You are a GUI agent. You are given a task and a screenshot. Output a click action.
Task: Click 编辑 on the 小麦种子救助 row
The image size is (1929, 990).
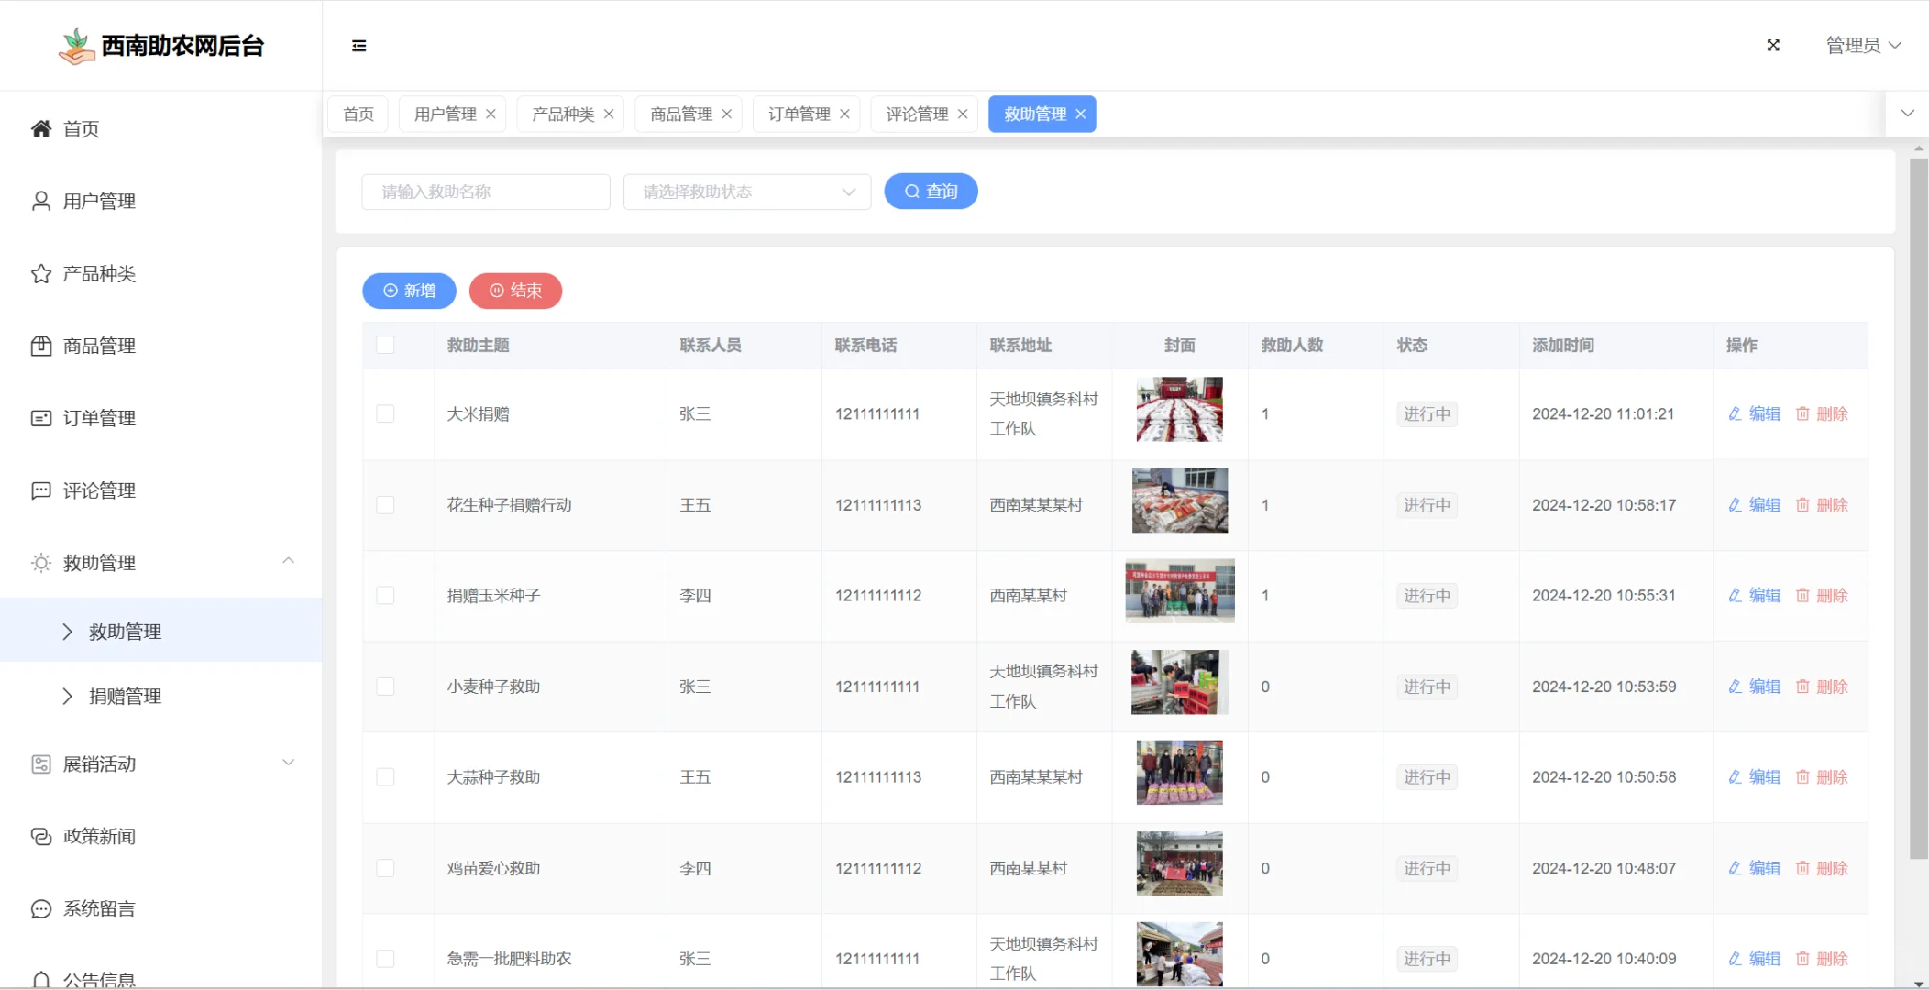(1755, 686)
